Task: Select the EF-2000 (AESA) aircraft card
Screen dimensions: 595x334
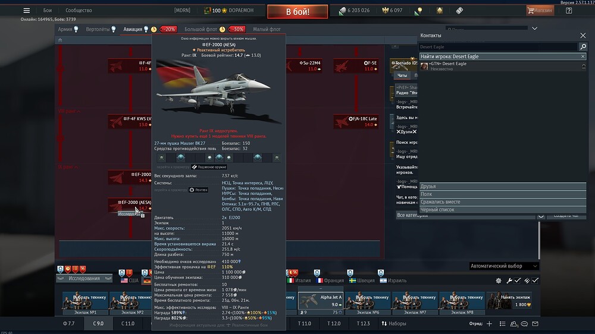Action: 130,205
